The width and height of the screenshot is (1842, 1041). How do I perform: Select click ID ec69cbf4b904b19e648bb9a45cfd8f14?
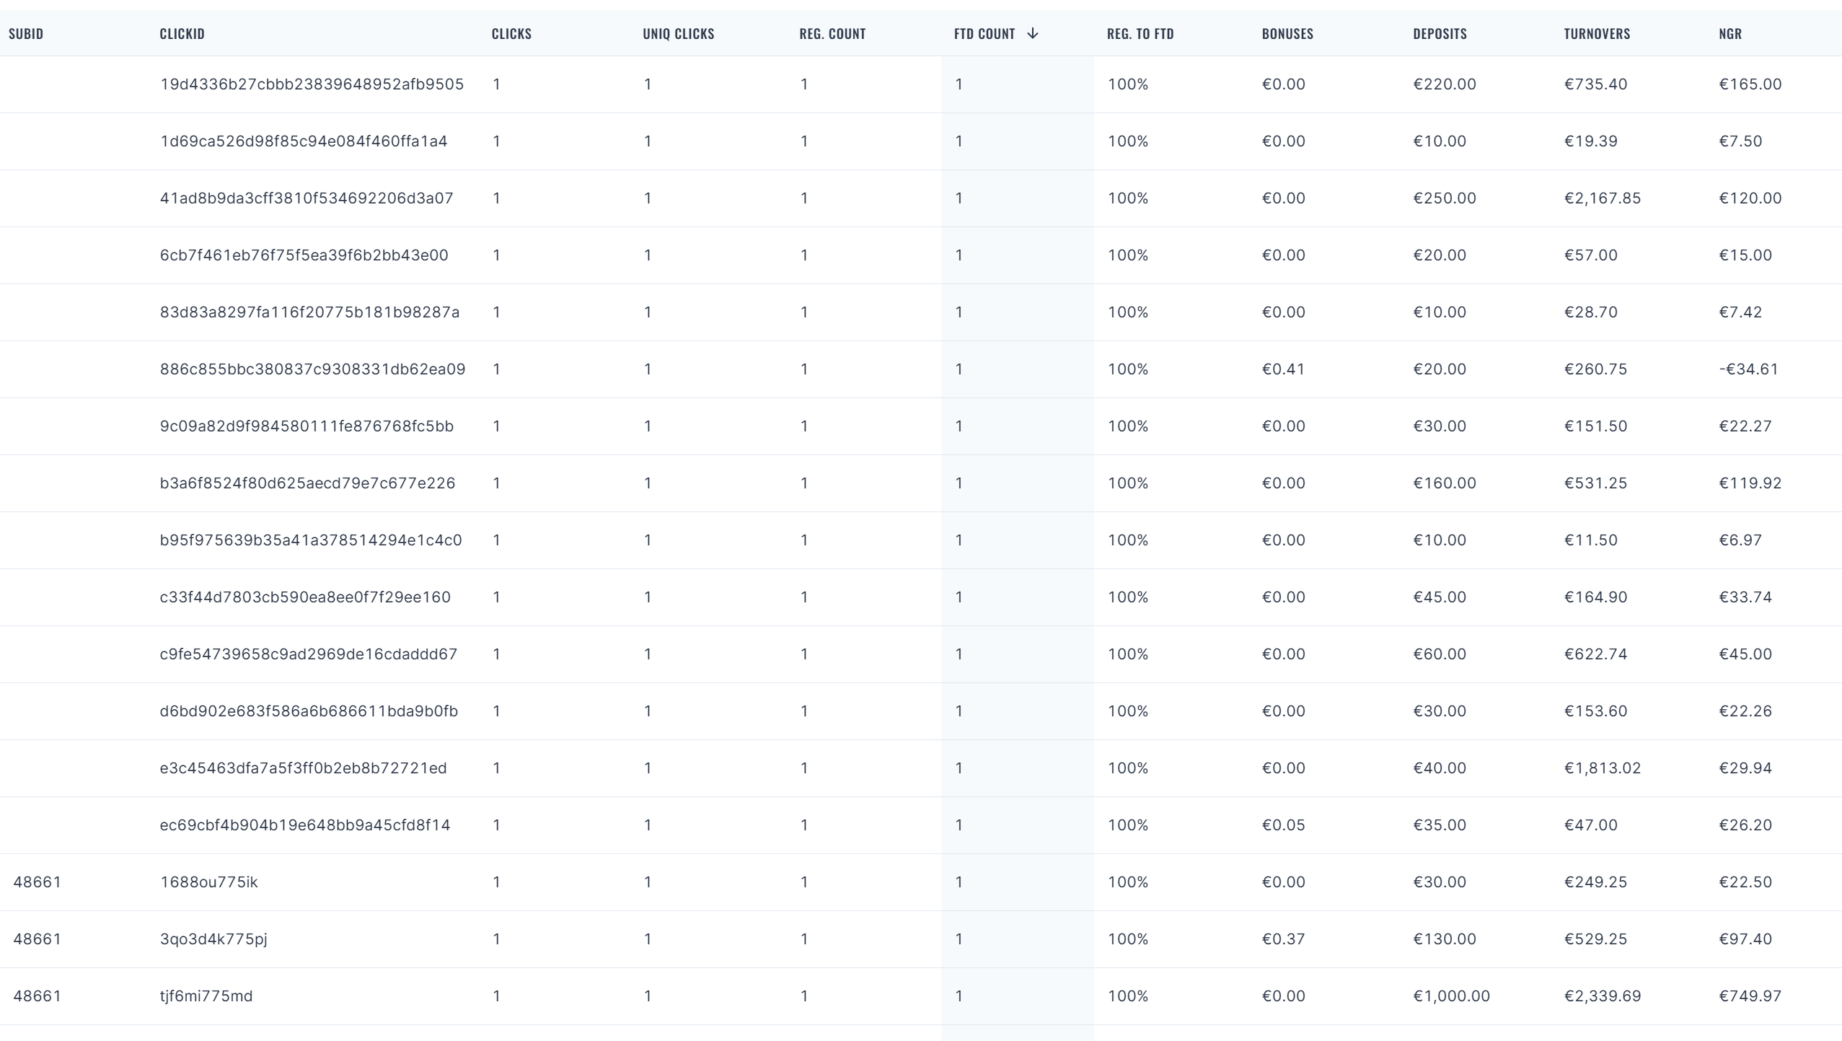pyautogui.click(x=305, y=825)
